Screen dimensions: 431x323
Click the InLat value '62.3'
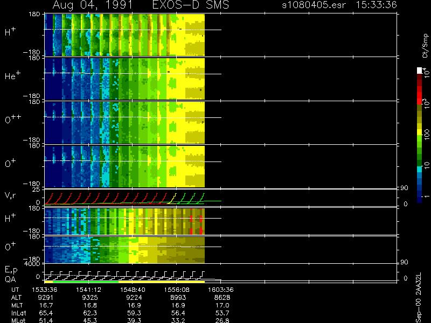pos(90,313)
